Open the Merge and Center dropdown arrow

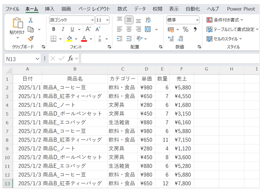[156, 29]
